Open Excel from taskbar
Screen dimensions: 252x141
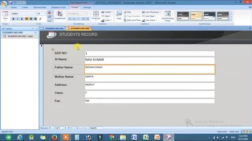click(x=146, y=137)
